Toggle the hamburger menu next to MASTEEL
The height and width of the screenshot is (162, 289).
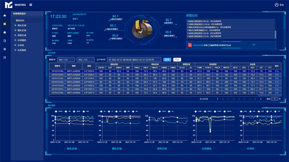tap(31, 5)
